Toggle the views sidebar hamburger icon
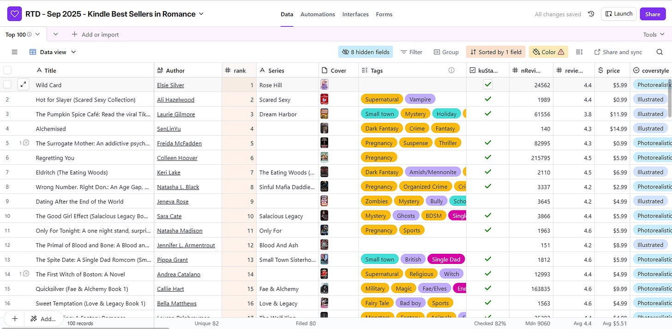This screenshot has width=672, height=329. click(14, 52)
